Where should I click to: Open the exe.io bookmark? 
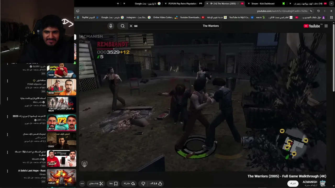coord(260,17)
